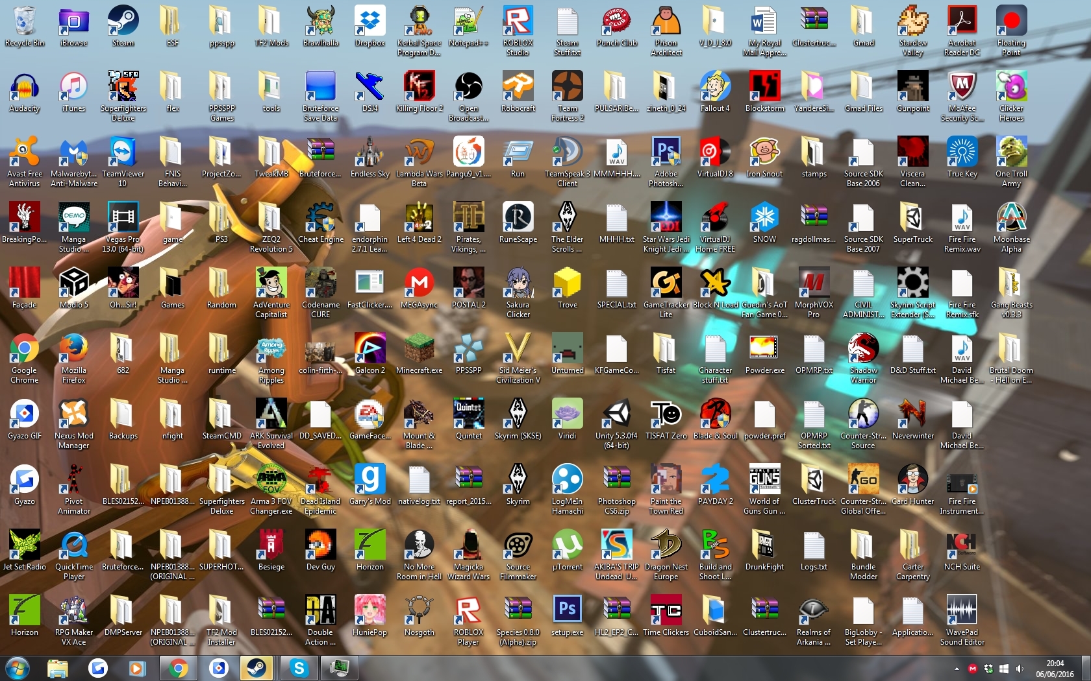Open the Skyrim (SKSE) shortcut
1091x681 pixels.
pyautogui.click(x=518, y=420)
